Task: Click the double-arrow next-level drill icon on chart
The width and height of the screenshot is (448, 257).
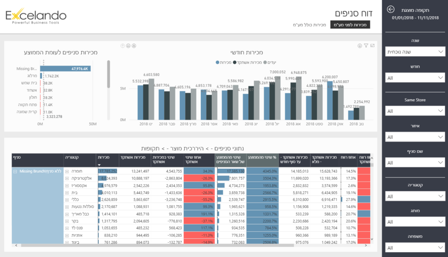Action: click(x=128, y=45)
